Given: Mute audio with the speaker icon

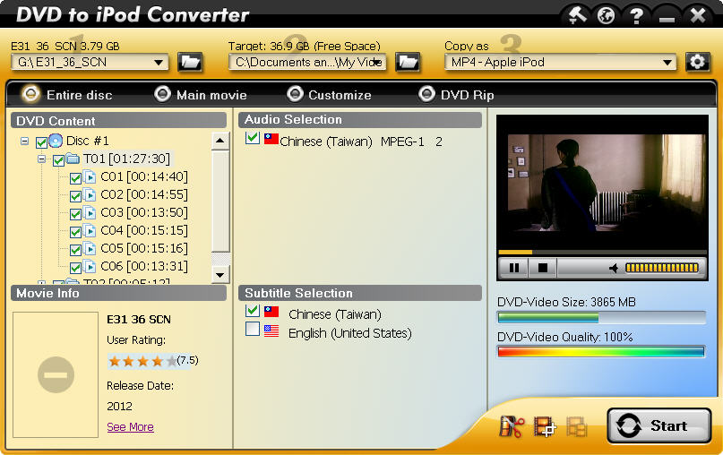Looking at the screenshot, I should pyautogui.click(x=614, y=268).
